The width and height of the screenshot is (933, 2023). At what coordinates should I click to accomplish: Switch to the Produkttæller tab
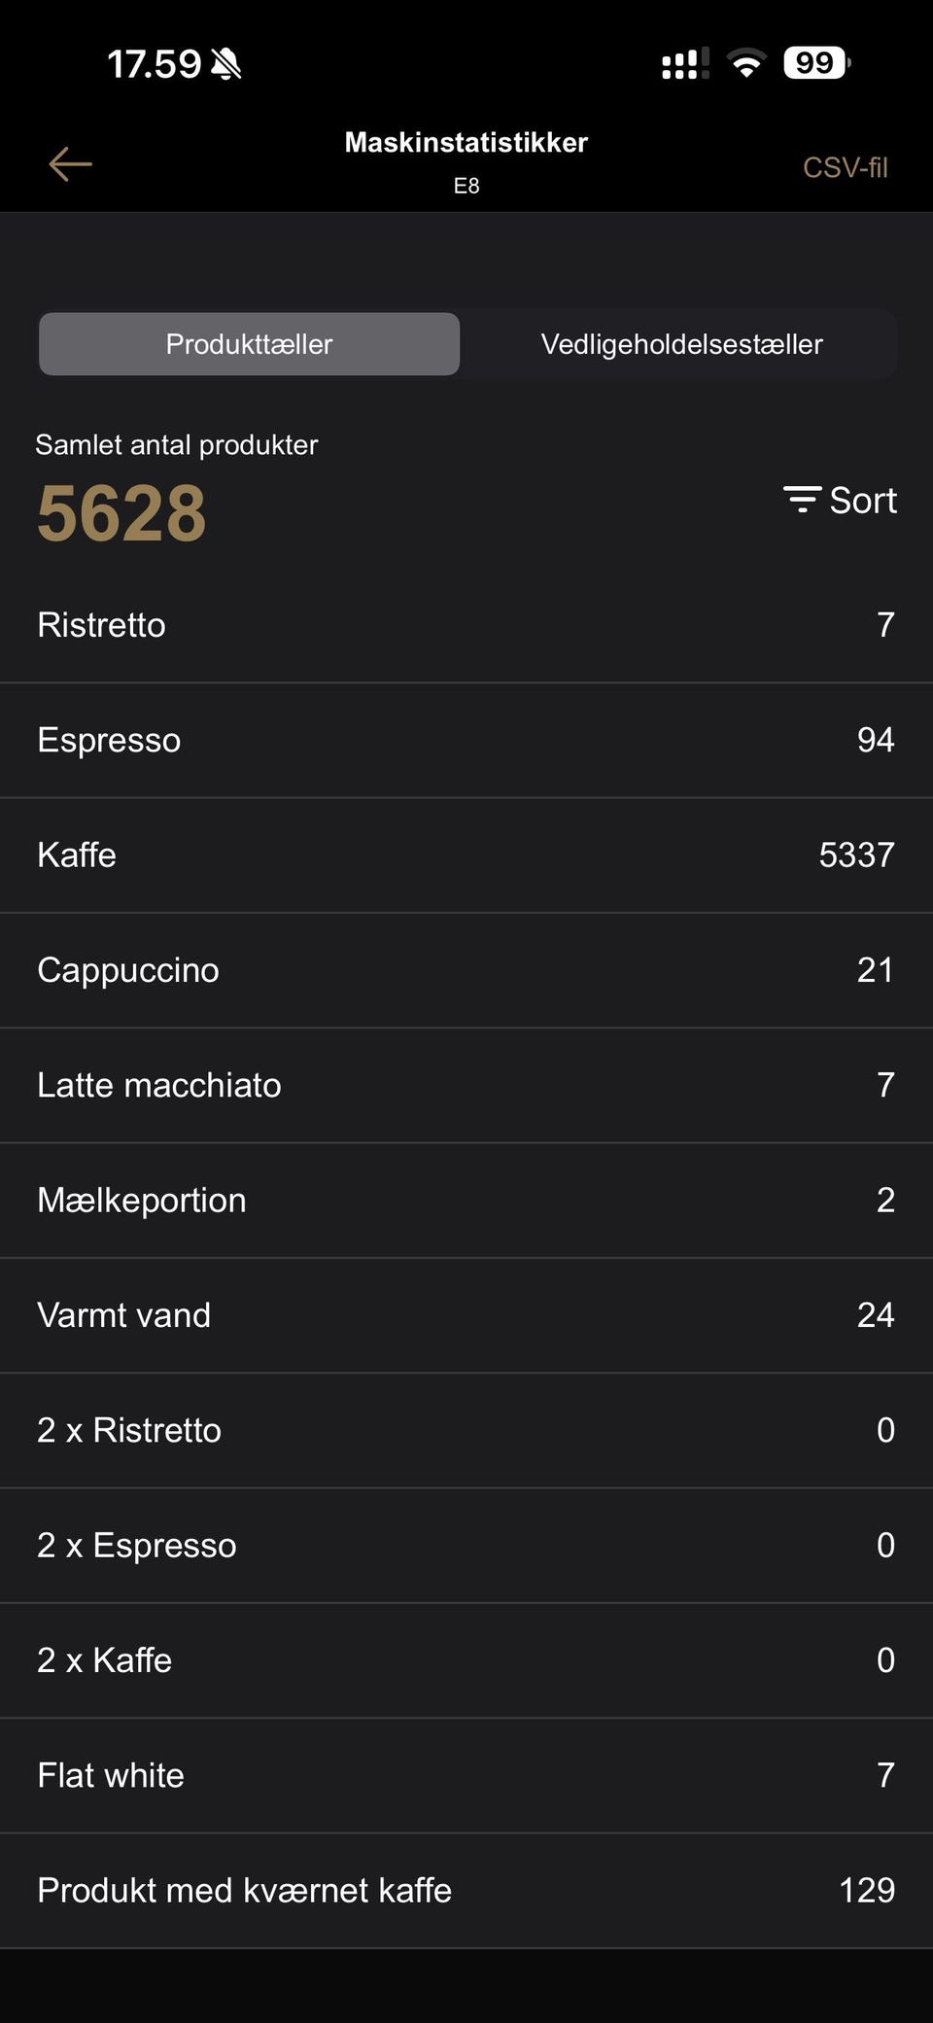(249, 344)
